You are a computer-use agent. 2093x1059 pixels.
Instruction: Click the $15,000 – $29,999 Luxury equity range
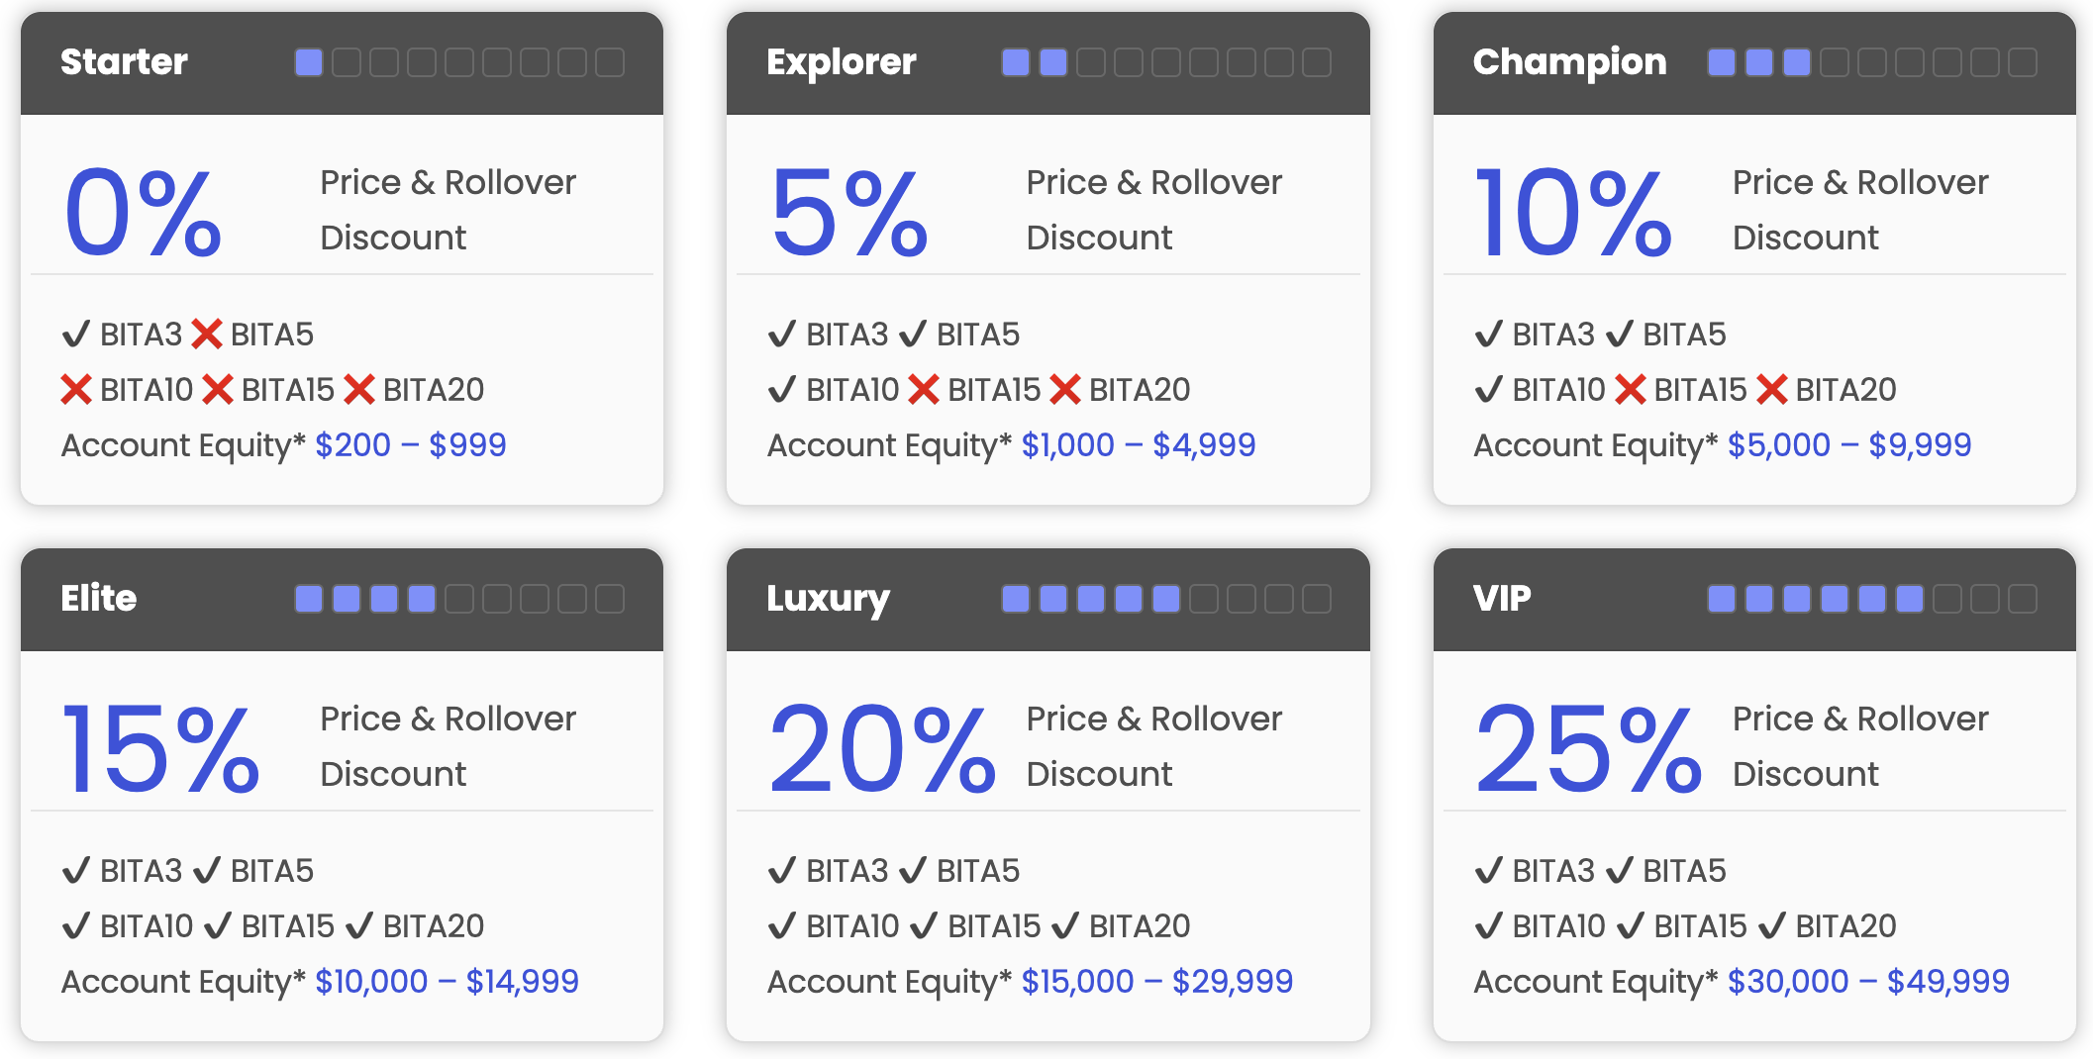(1157, 982)
